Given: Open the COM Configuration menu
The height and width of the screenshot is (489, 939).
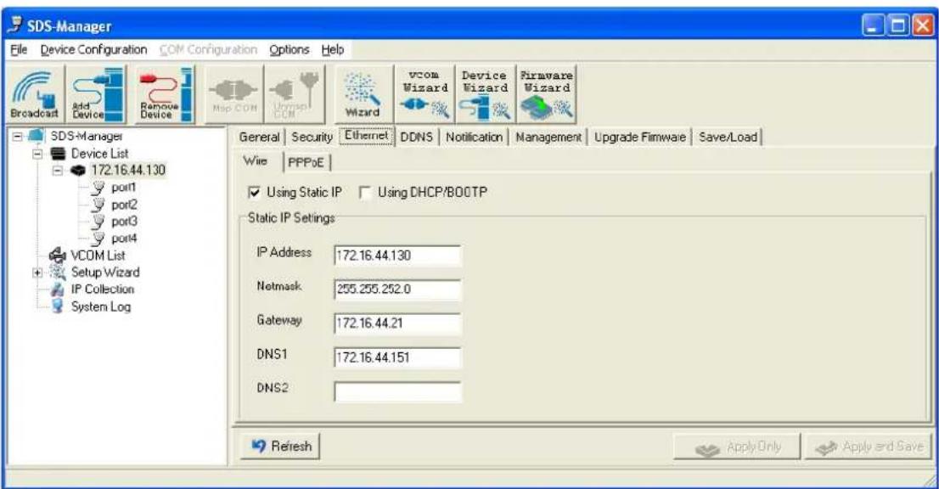Looking at the screenshot, I should pyautogui.click(x=208, y=50).
